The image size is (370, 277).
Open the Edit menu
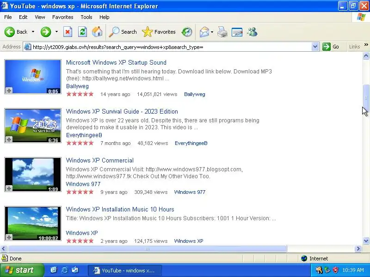pos(23,17)
